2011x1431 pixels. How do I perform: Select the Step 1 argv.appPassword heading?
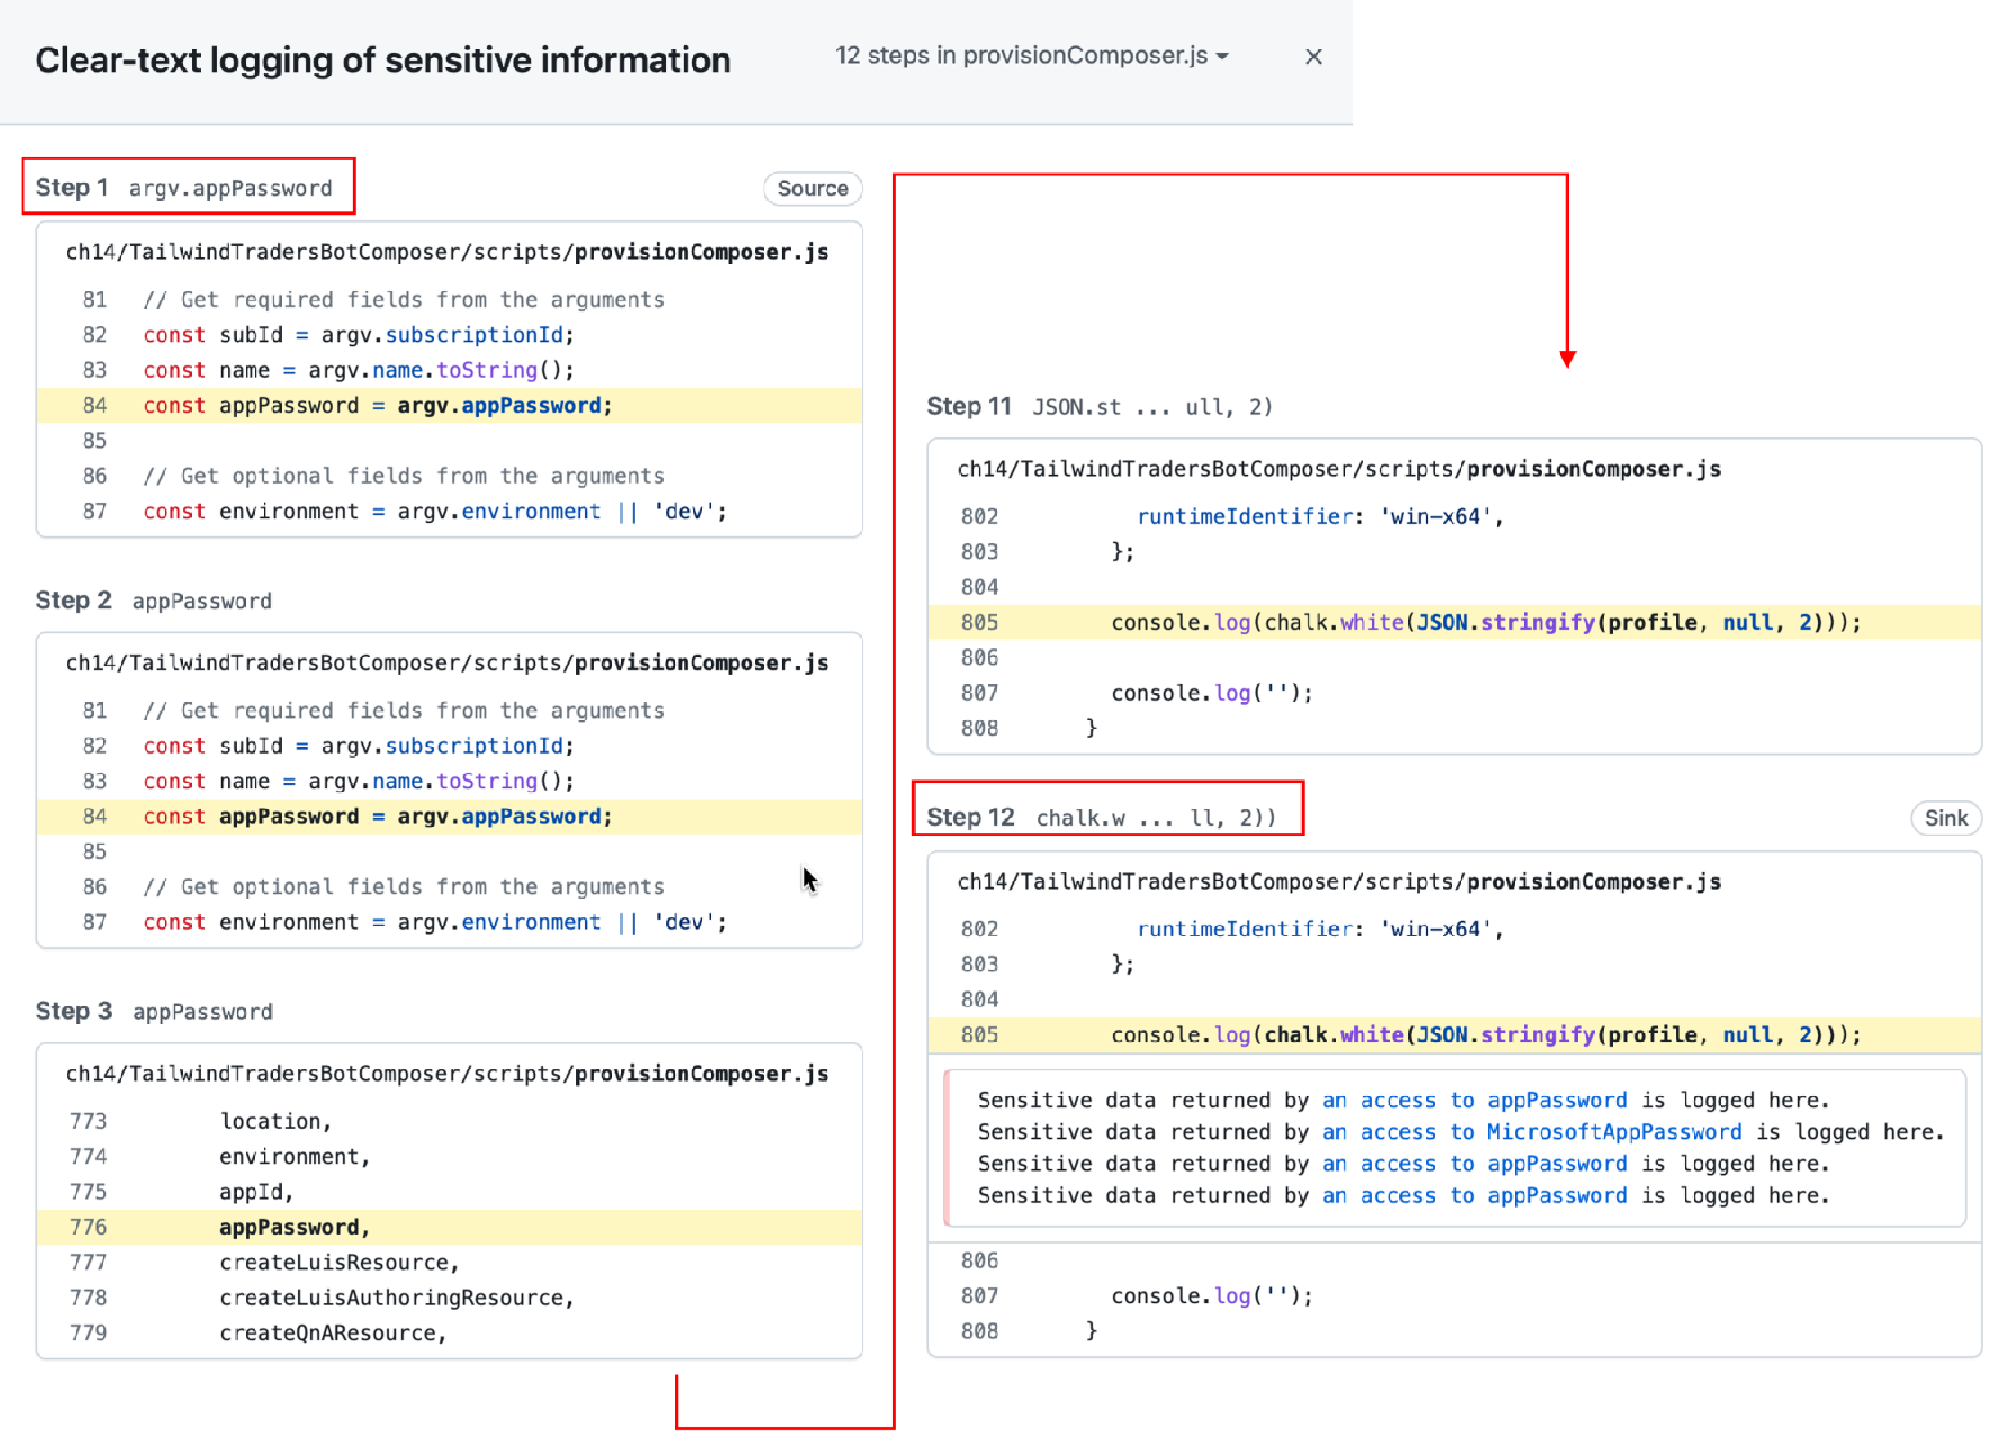coord(184,188)
